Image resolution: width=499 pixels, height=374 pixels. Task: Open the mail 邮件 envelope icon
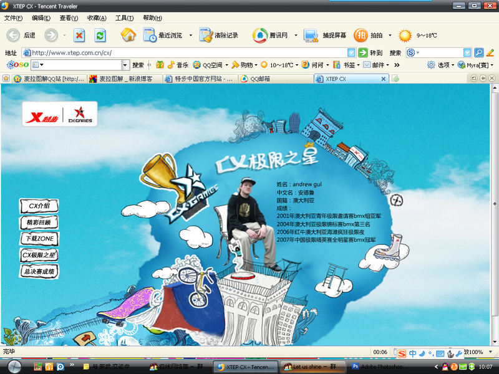point(367,65)
